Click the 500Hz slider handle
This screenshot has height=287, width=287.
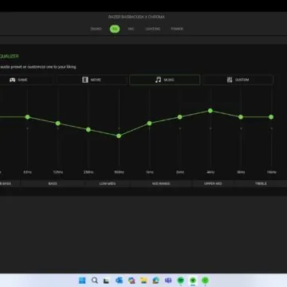pos(119,136)
